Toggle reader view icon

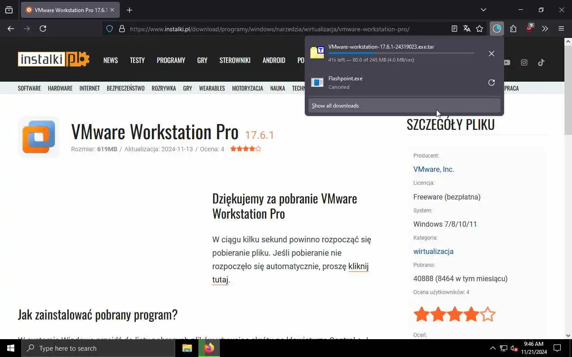[x=454, y=29]
